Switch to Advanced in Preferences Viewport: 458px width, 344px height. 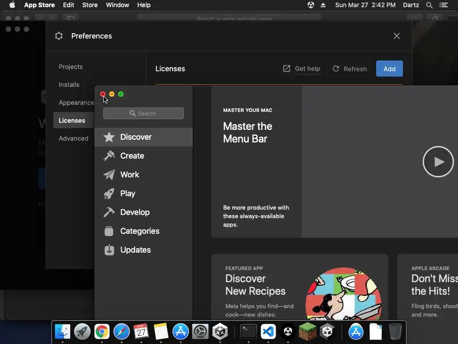point(73,138)
